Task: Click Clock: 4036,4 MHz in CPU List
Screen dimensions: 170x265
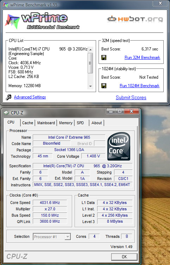Action: (x=25, y=63)
